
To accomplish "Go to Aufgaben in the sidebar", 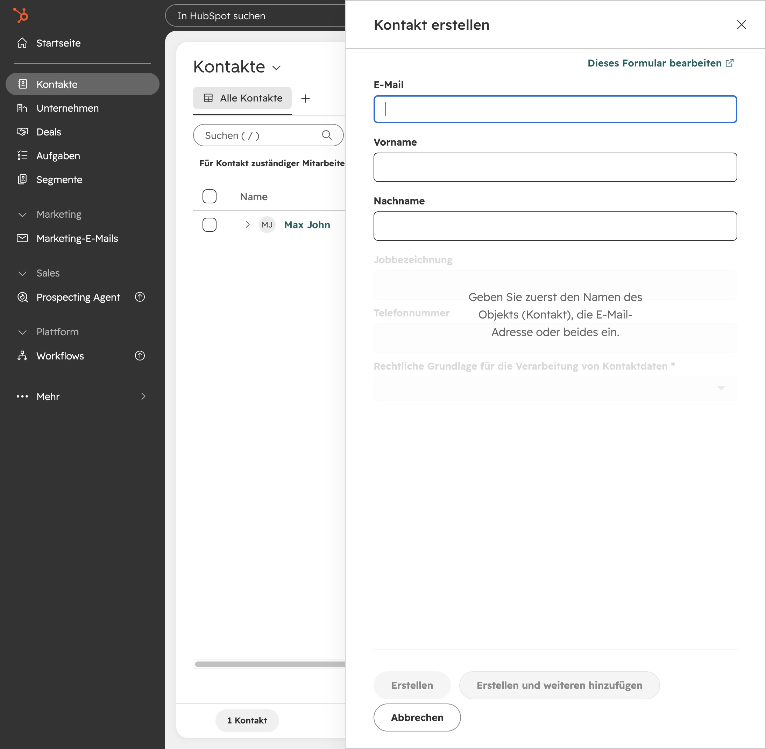I will pyautogui.click(x=83, y=155).
